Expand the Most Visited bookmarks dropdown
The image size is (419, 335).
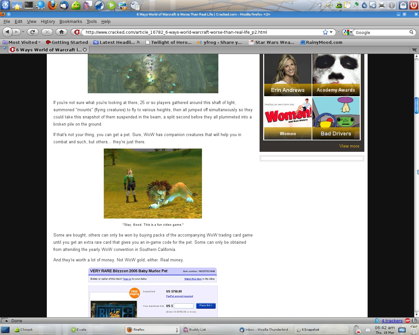[x=22, y=42]
